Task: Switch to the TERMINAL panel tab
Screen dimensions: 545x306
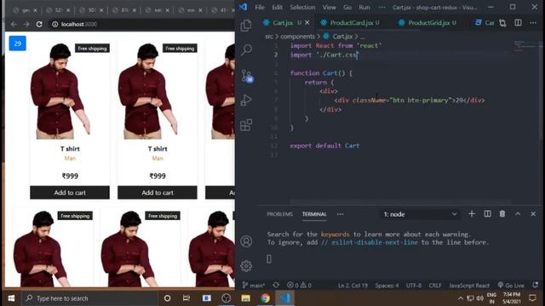Action: (x=314, y=214)
